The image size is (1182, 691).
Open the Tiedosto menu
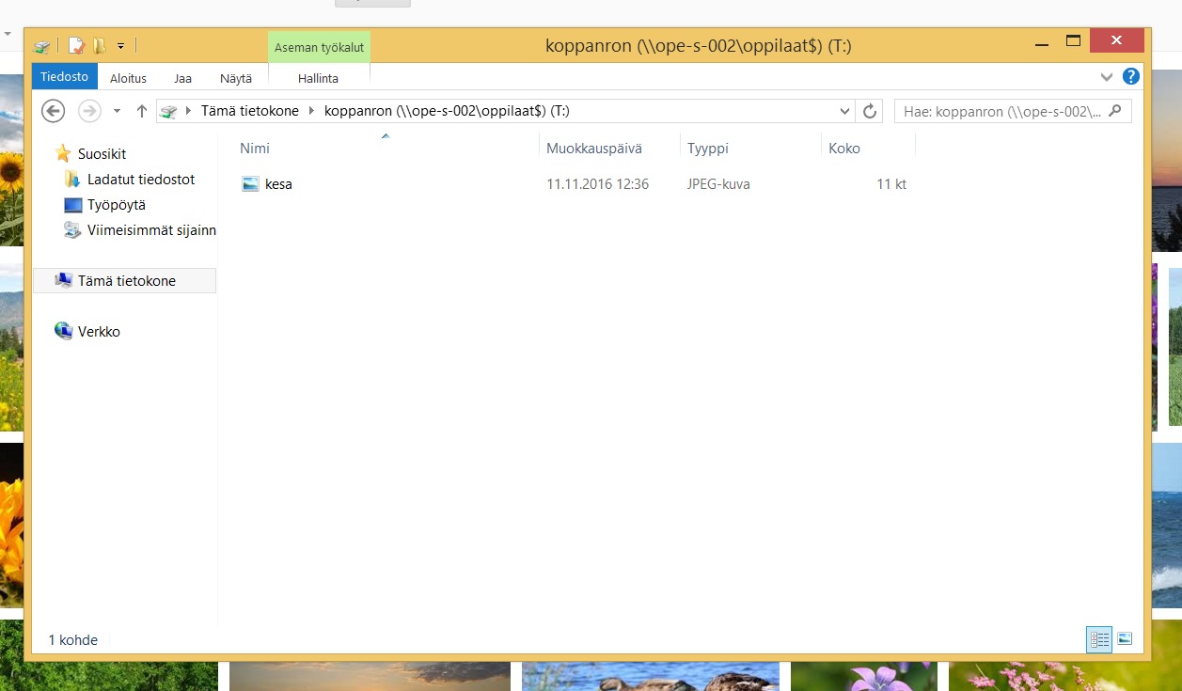point(65,78)
